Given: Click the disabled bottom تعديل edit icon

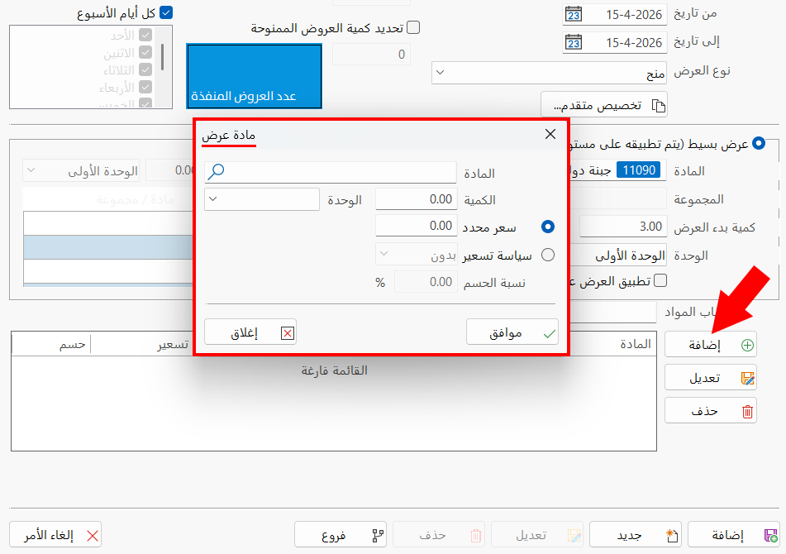Looking at the screenshot, I should 574,535.
